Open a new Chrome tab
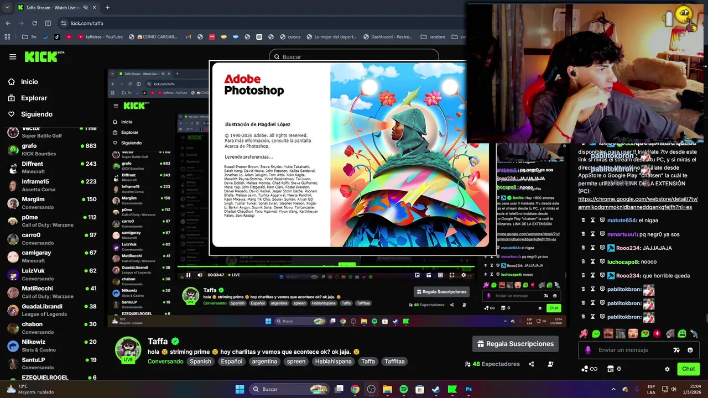708x398 pixels. tap(107, 8)
